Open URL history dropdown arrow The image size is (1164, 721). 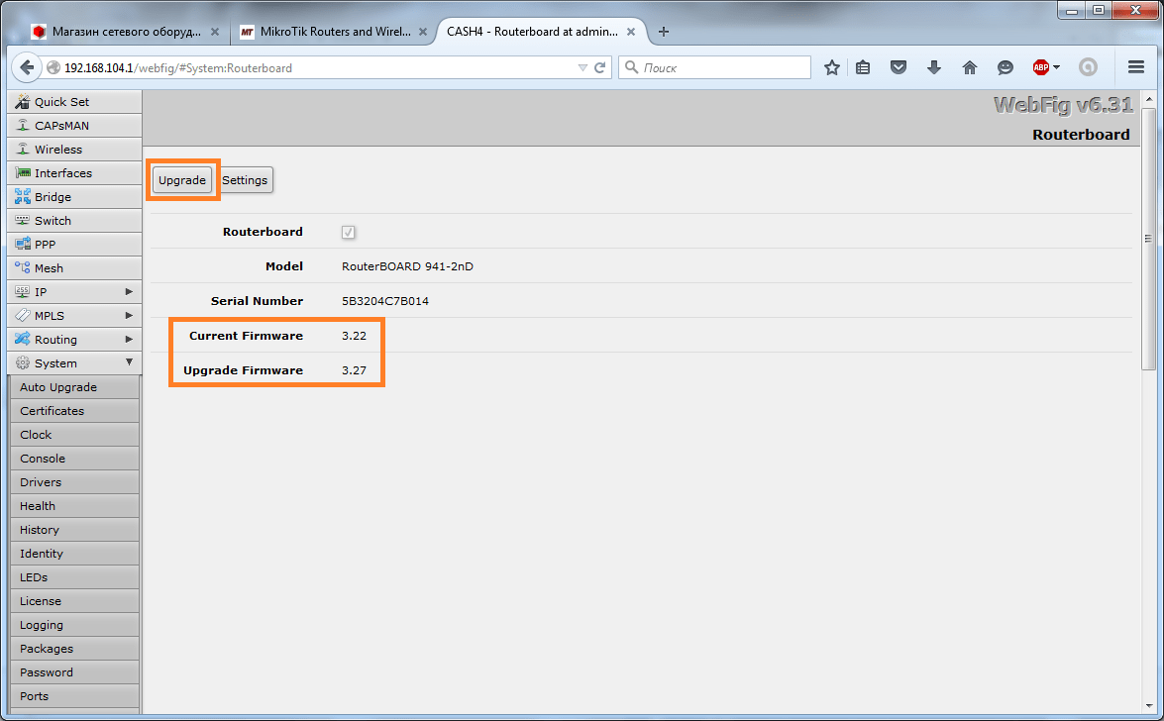[x=582, y=68]
